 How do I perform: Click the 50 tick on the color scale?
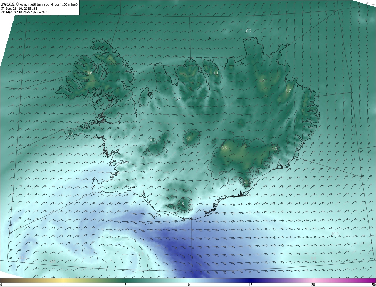pyautogui.click(x=374, y=285)
